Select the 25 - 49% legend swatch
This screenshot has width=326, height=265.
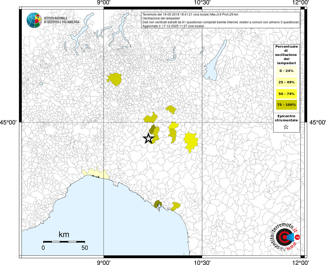pyautogui.click(x=286, y=82)
